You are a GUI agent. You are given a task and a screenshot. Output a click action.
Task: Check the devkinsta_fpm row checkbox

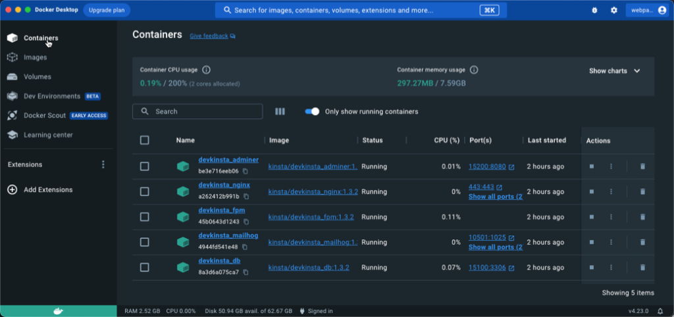point(145,217)
